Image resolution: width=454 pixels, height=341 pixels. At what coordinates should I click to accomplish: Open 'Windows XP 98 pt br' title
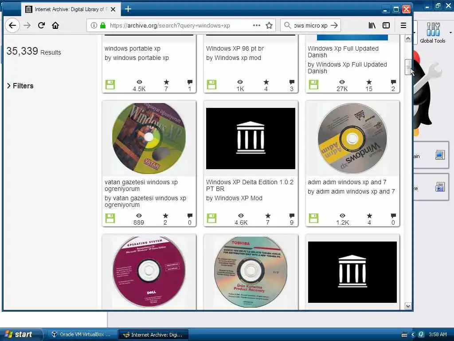235,48
